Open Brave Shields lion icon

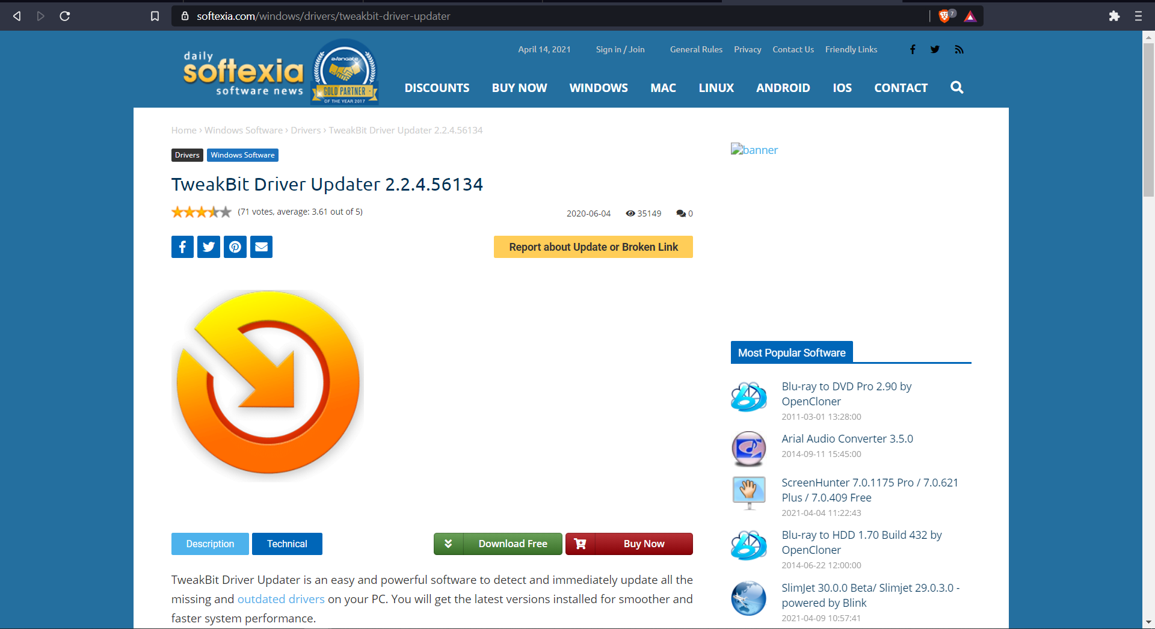(944, 16)
